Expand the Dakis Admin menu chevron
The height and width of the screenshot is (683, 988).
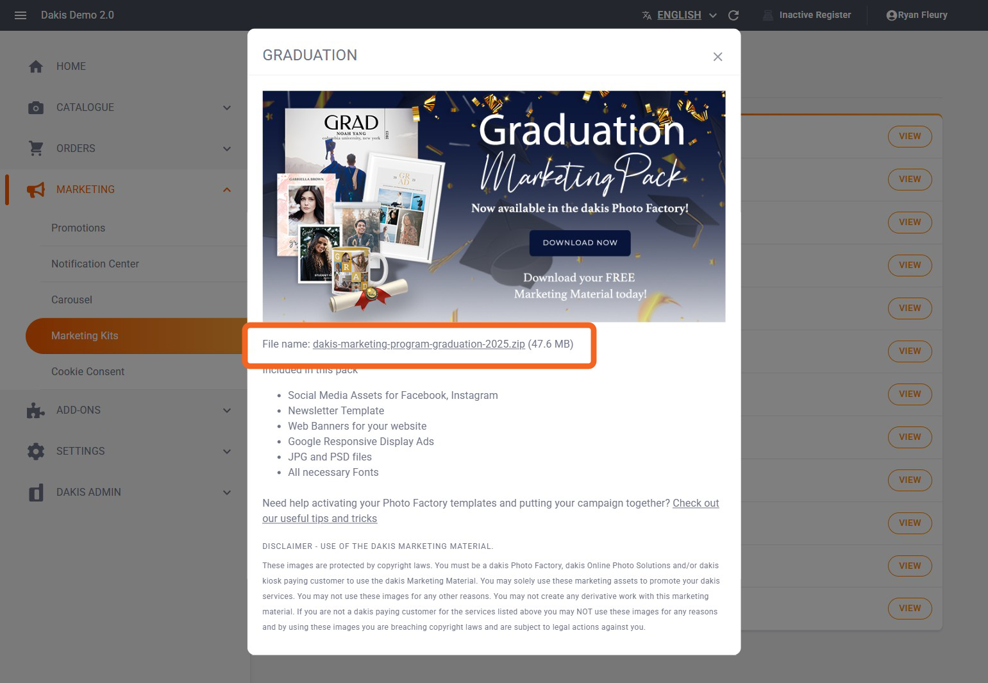pyautogui.click(x=227, y=493)
